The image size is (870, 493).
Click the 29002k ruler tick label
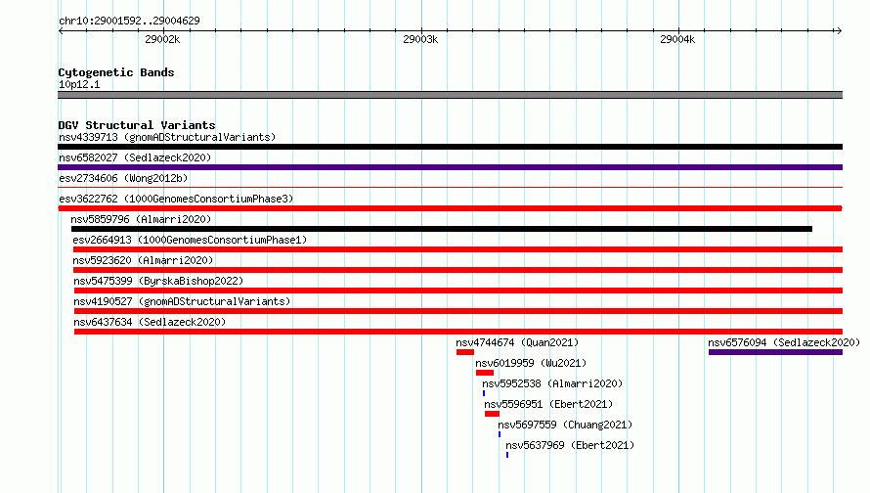162,39
